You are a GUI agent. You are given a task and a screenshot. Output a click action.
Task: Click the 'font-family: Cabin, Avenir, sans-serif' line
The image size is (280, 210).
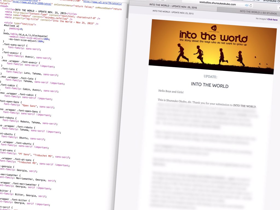pyautogui.click(x=32, y=90)
